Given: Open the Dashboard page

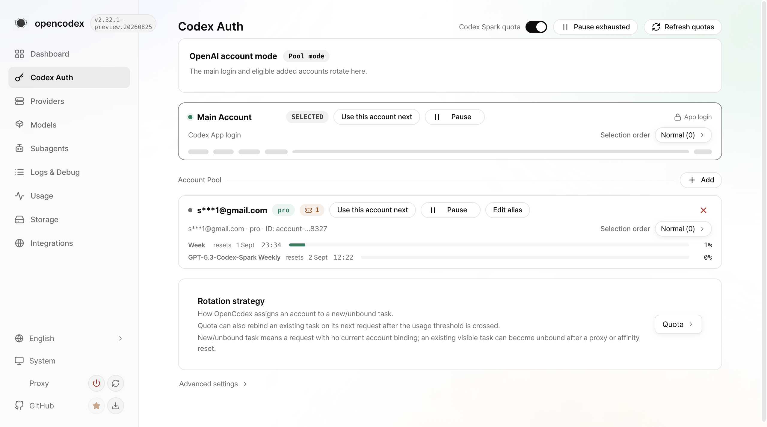Looking at the screenshot, I should click(x=69, y=54).
